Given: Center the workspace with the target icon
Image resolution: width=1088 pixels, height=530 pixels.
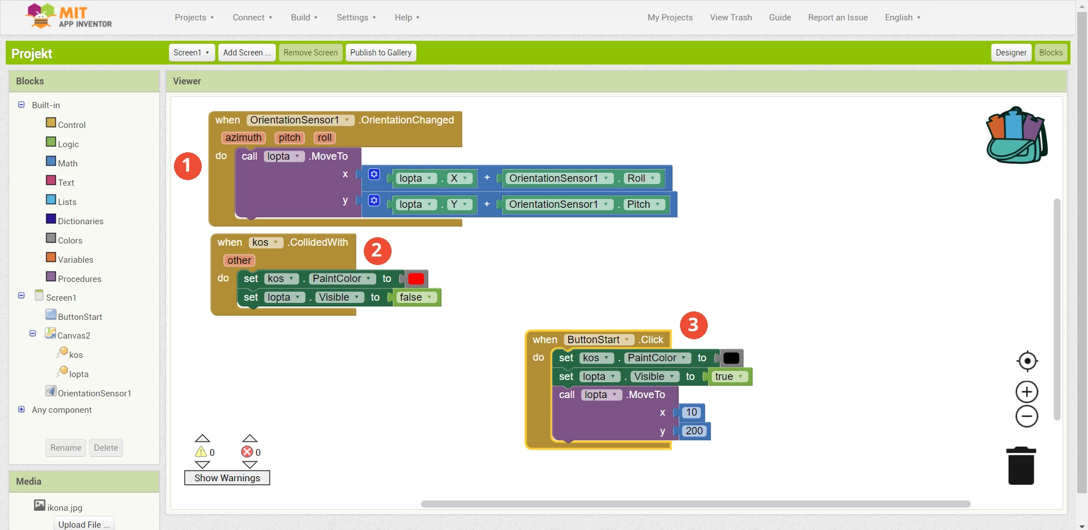Looking at the screenshot, I should (x=1027, y=361).
